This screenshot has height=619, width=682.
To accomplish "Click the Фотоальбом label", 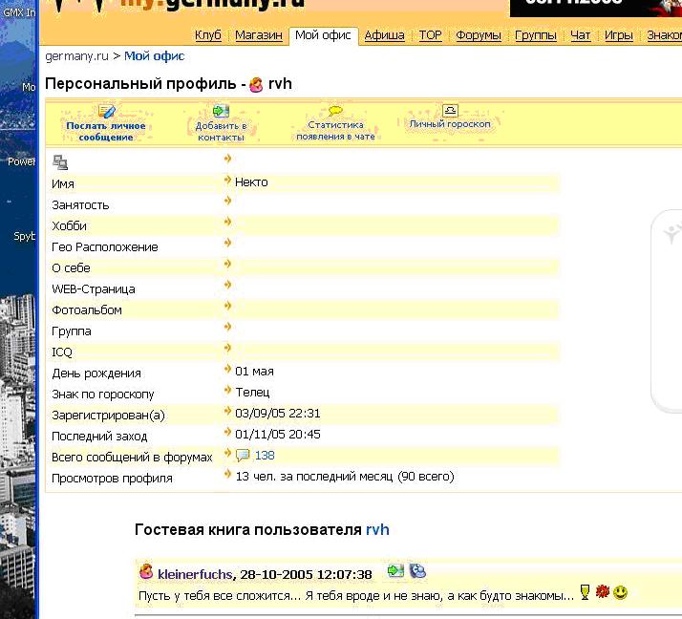I will click(x=87, y=310).
